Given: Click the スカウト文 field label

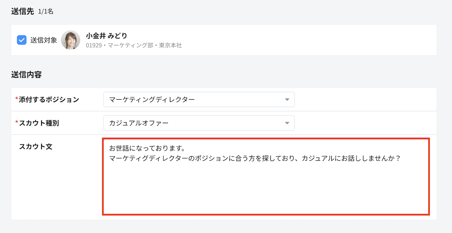Looking at the screenshot, I should point(35,147).
